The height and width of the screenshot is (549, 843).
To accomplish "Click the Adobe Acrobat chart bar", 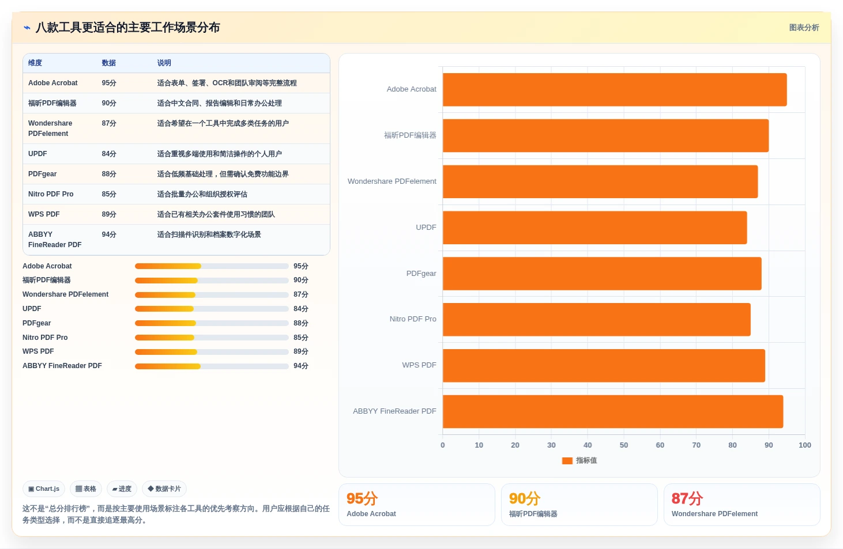I will point(615,89).
